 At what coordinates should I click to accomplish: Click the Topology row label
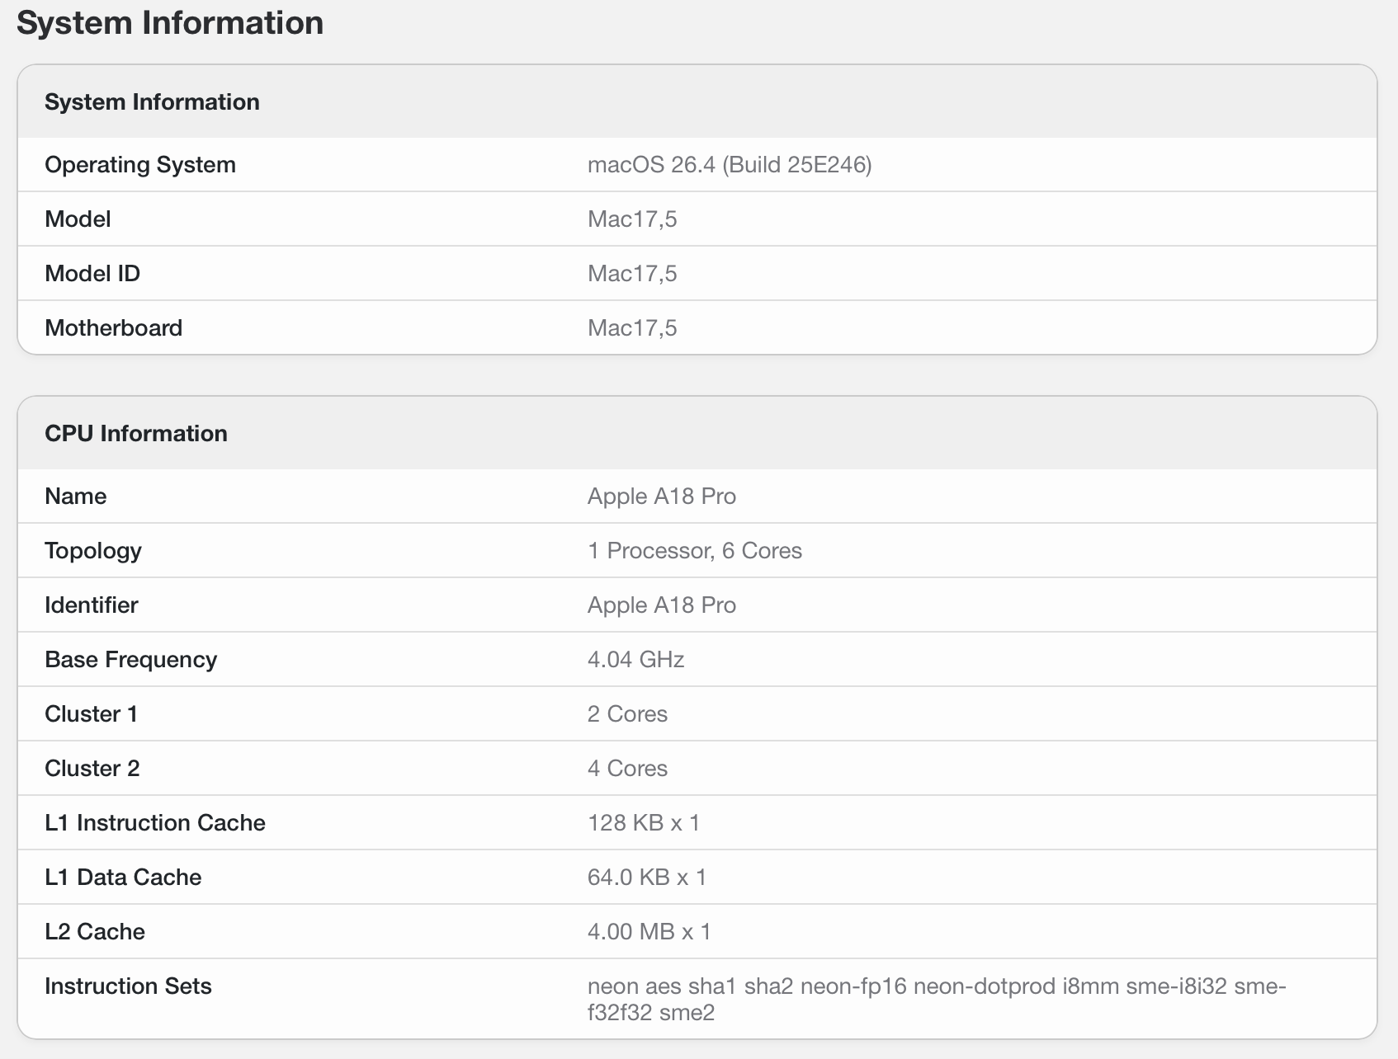point(93,551)
